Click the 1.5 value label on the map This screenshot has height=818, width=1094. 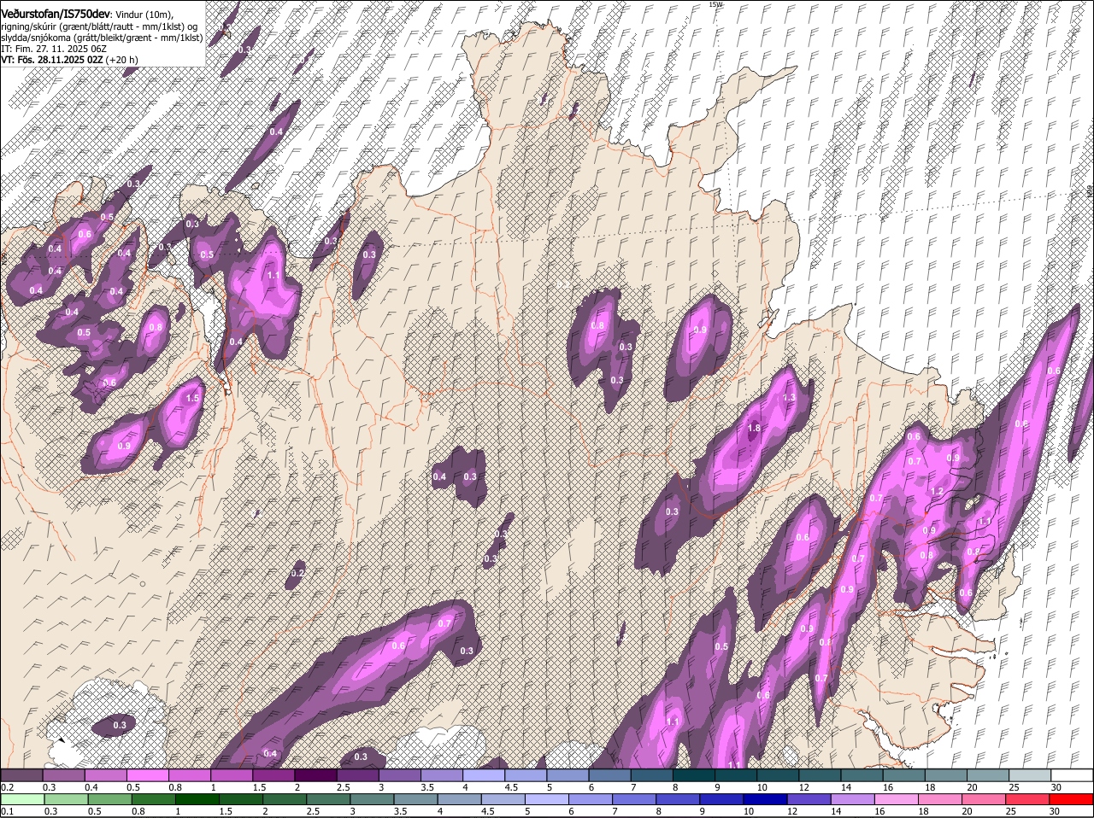click(192, 398)
